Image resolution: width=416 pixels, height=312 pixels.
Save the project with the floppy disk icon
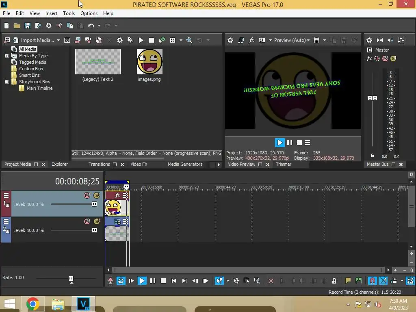(28, 26)
